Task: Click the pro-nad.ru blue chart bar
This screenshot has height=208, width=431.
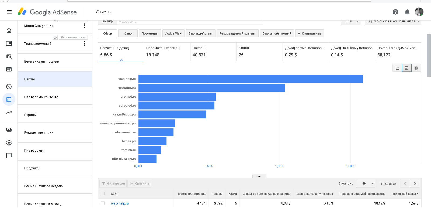Action: [x=177, y=97]
